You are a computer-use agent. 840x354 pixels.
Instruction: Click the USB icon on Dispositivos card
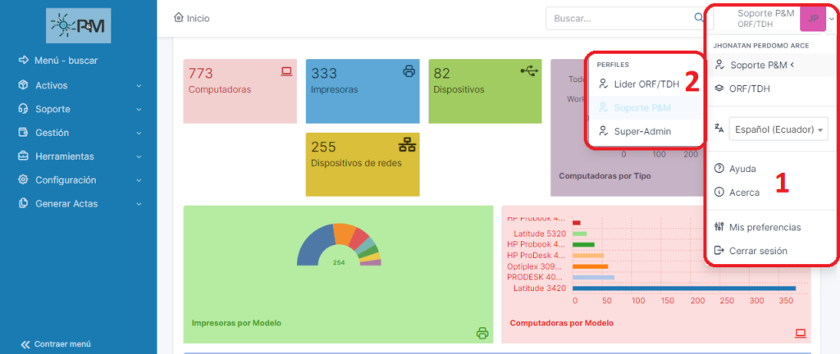(x=530, y=71)
